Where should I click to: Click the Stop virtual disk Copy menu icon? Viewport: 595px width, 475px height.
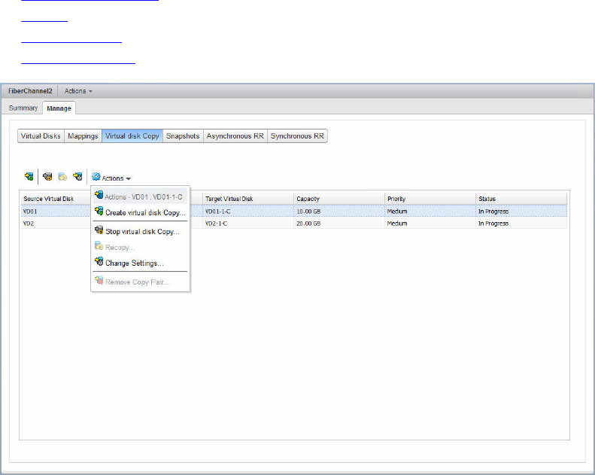click(x=99, y=230)
